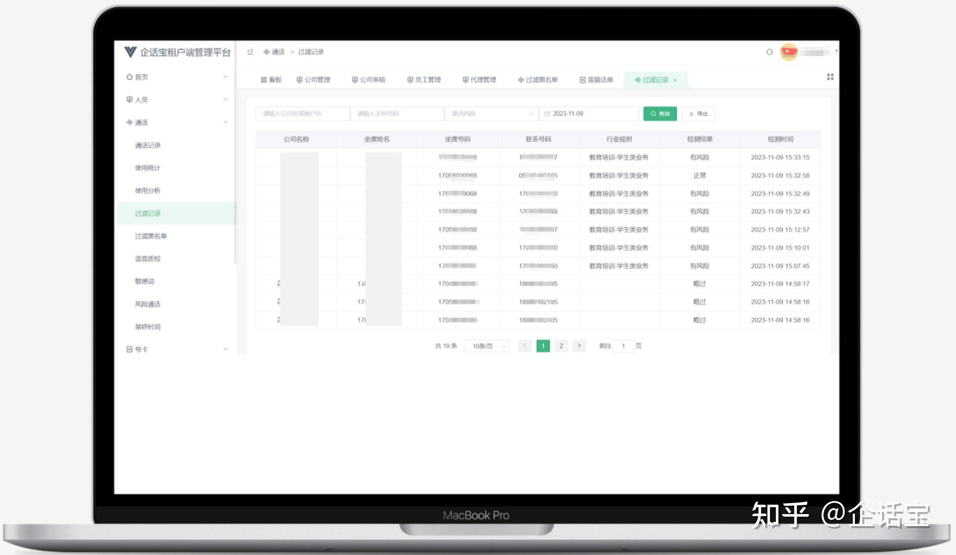Image resolution: width=956 pixels, height=555 pixels.
Task: Open the 10条/页 page size dropdown
Action: click(486, 346)
